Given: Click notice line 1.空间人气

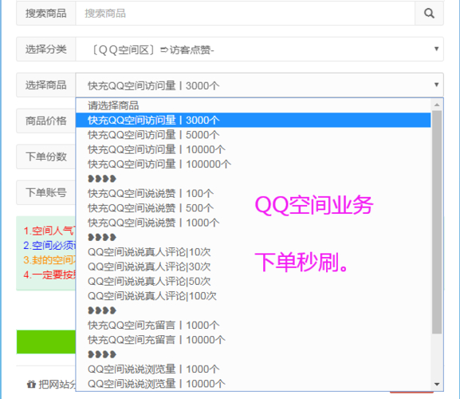Looking at the screenshot, I should [49, 231].
